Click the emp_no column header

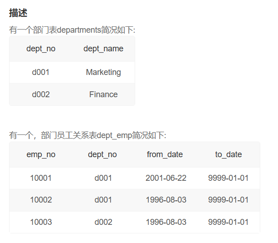pyautogui.click(x=41, y=154)
